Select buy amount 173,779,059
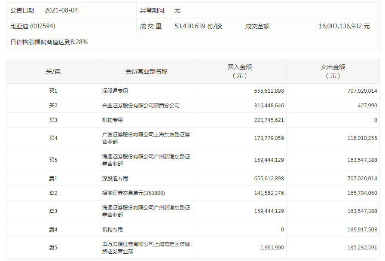The image size is (385, 261). tap(269, 138)
